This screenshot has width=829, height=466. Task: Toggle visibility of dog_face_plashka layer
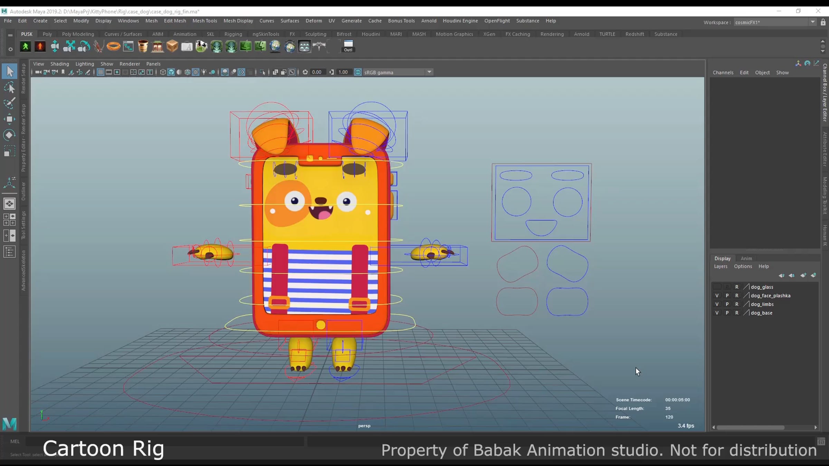coord(717,295)
